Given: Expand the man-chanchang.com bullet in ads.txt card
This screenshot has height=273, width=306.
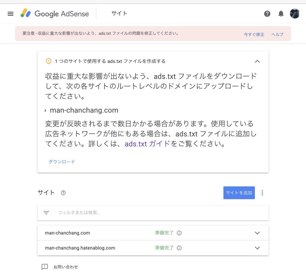Looking at the screenshot, I should [45, 111].
